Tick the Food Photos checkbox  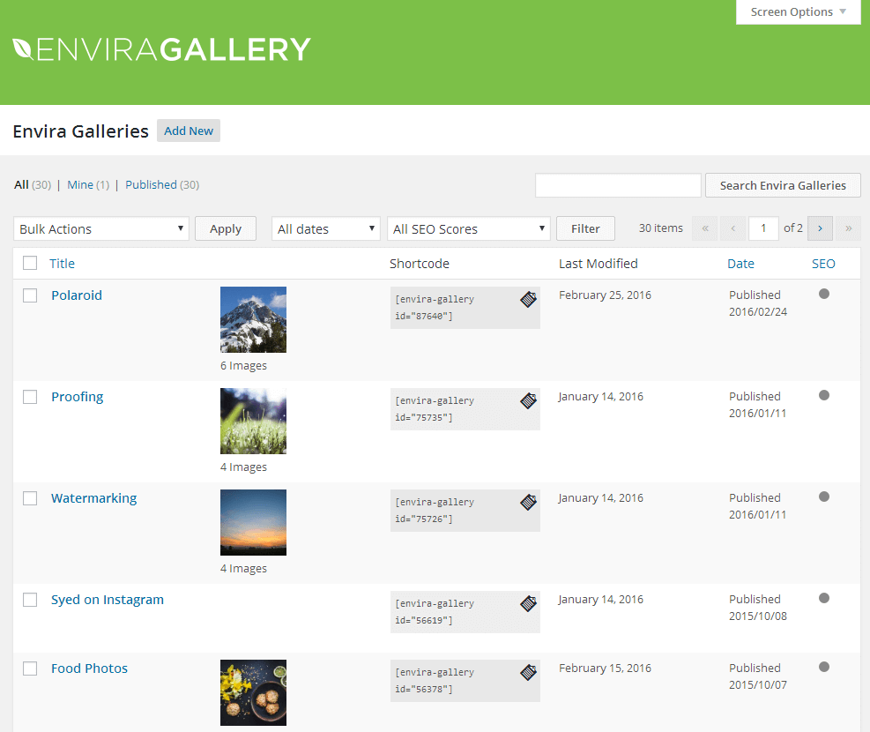coord(30,669)
